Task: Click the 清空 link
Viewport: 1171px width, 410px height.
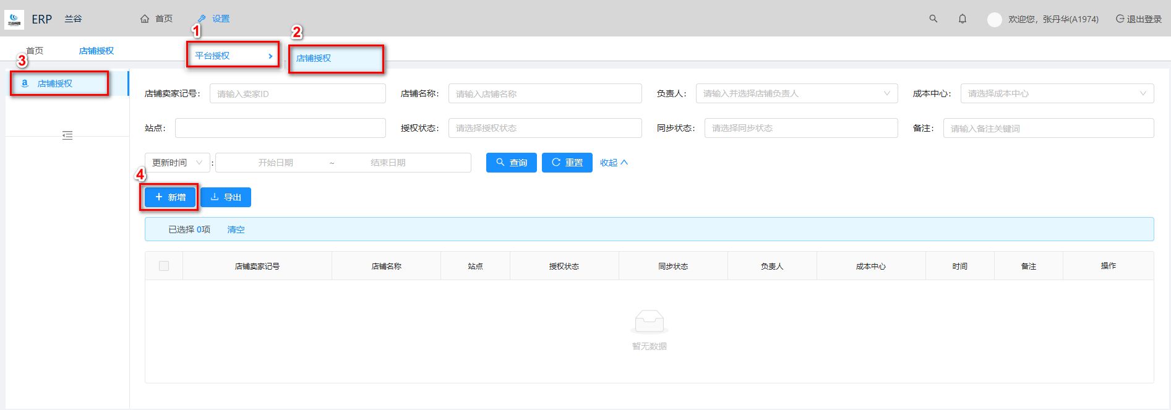Action: pyautogui.click(x=236, y=229)
